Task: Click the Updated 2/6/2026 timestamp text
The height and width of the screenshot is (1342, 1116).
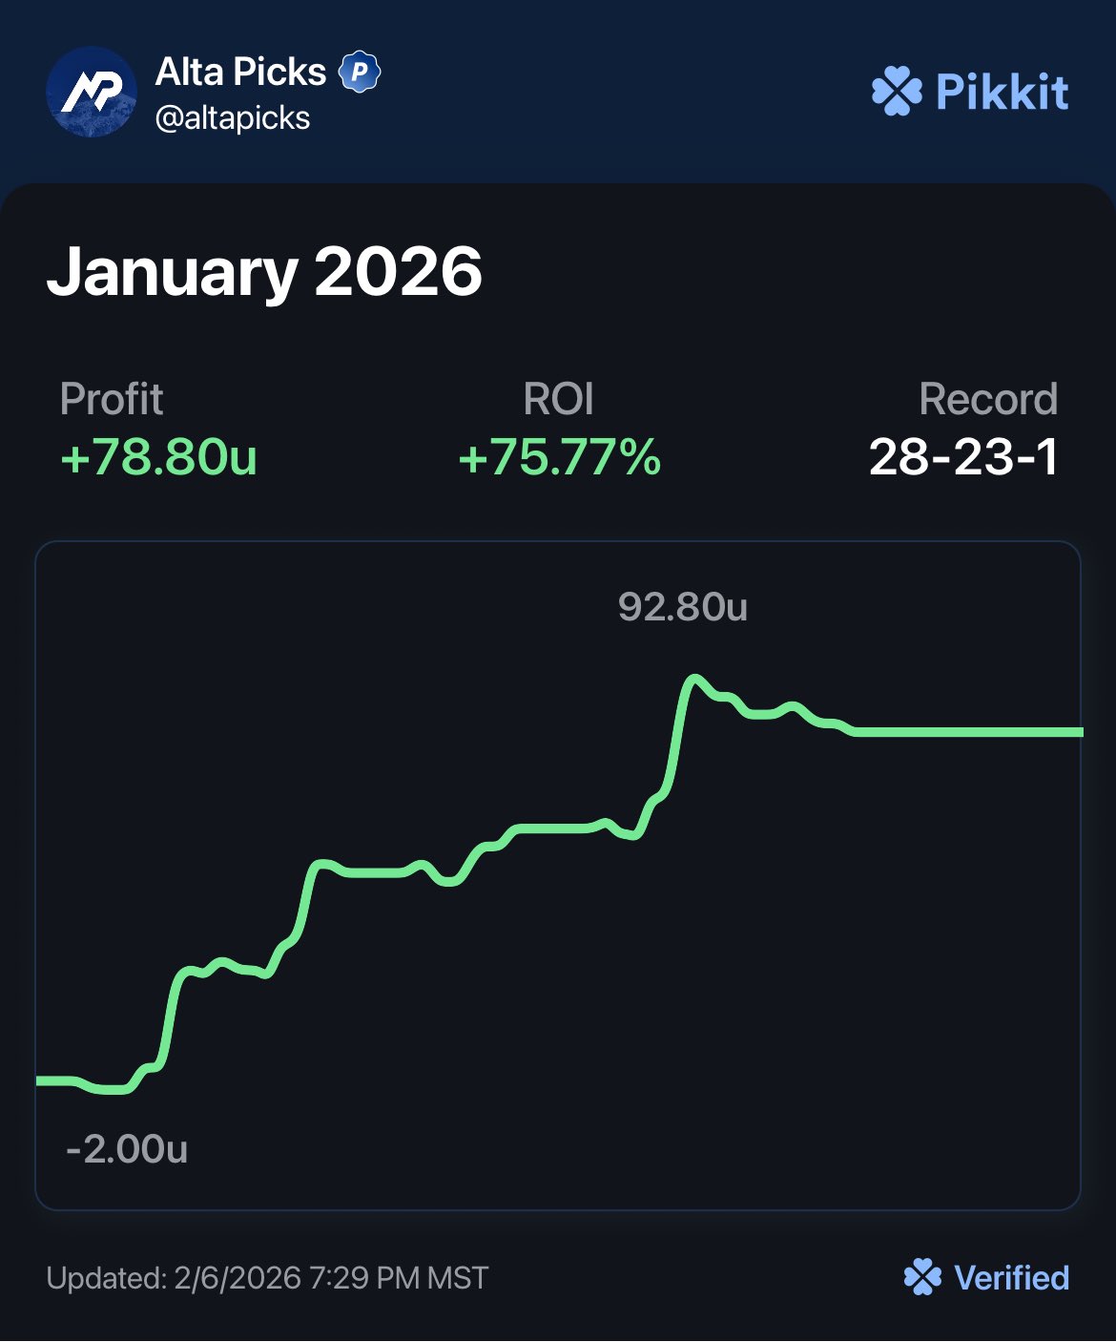Action: [x=267, y=1278]
